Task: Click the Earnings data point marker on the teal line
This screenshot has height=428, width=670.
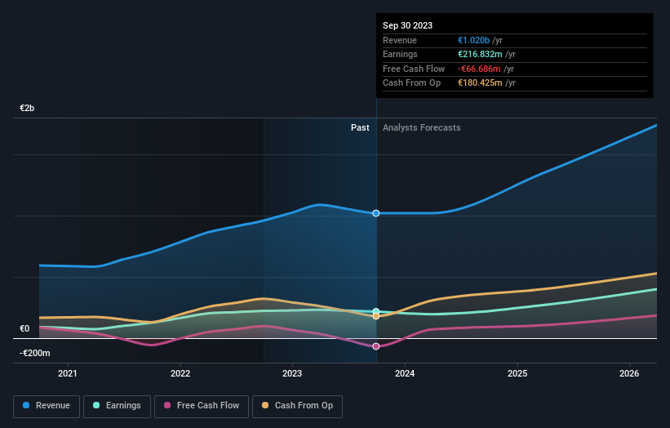Action: [376, 311]
